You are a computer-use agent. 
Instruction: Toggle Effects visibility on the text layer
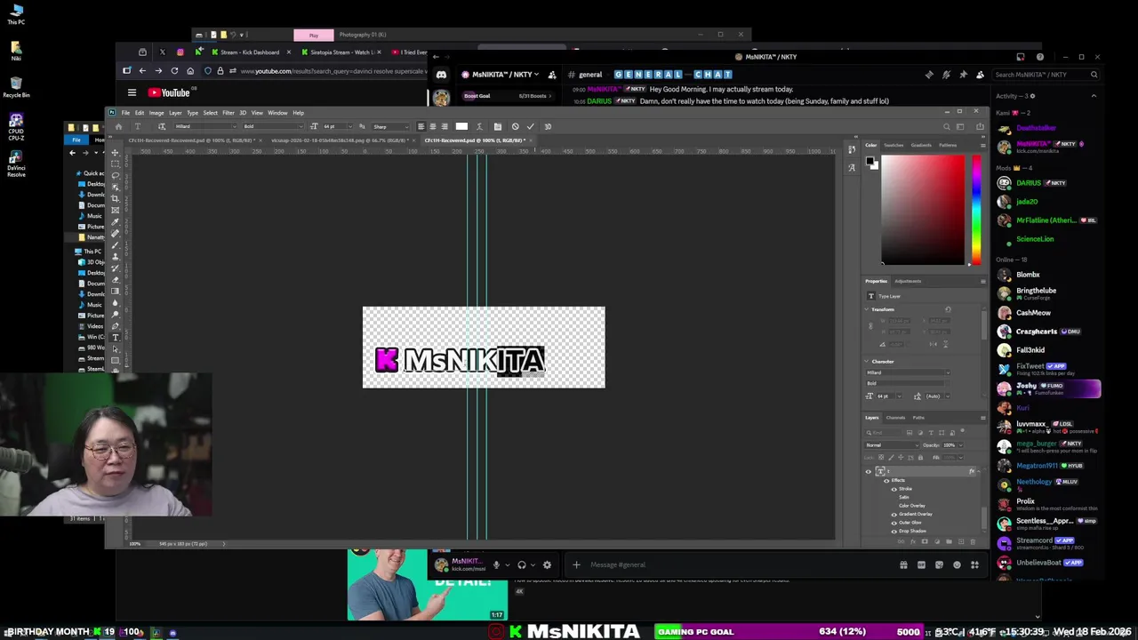point(886,480)
